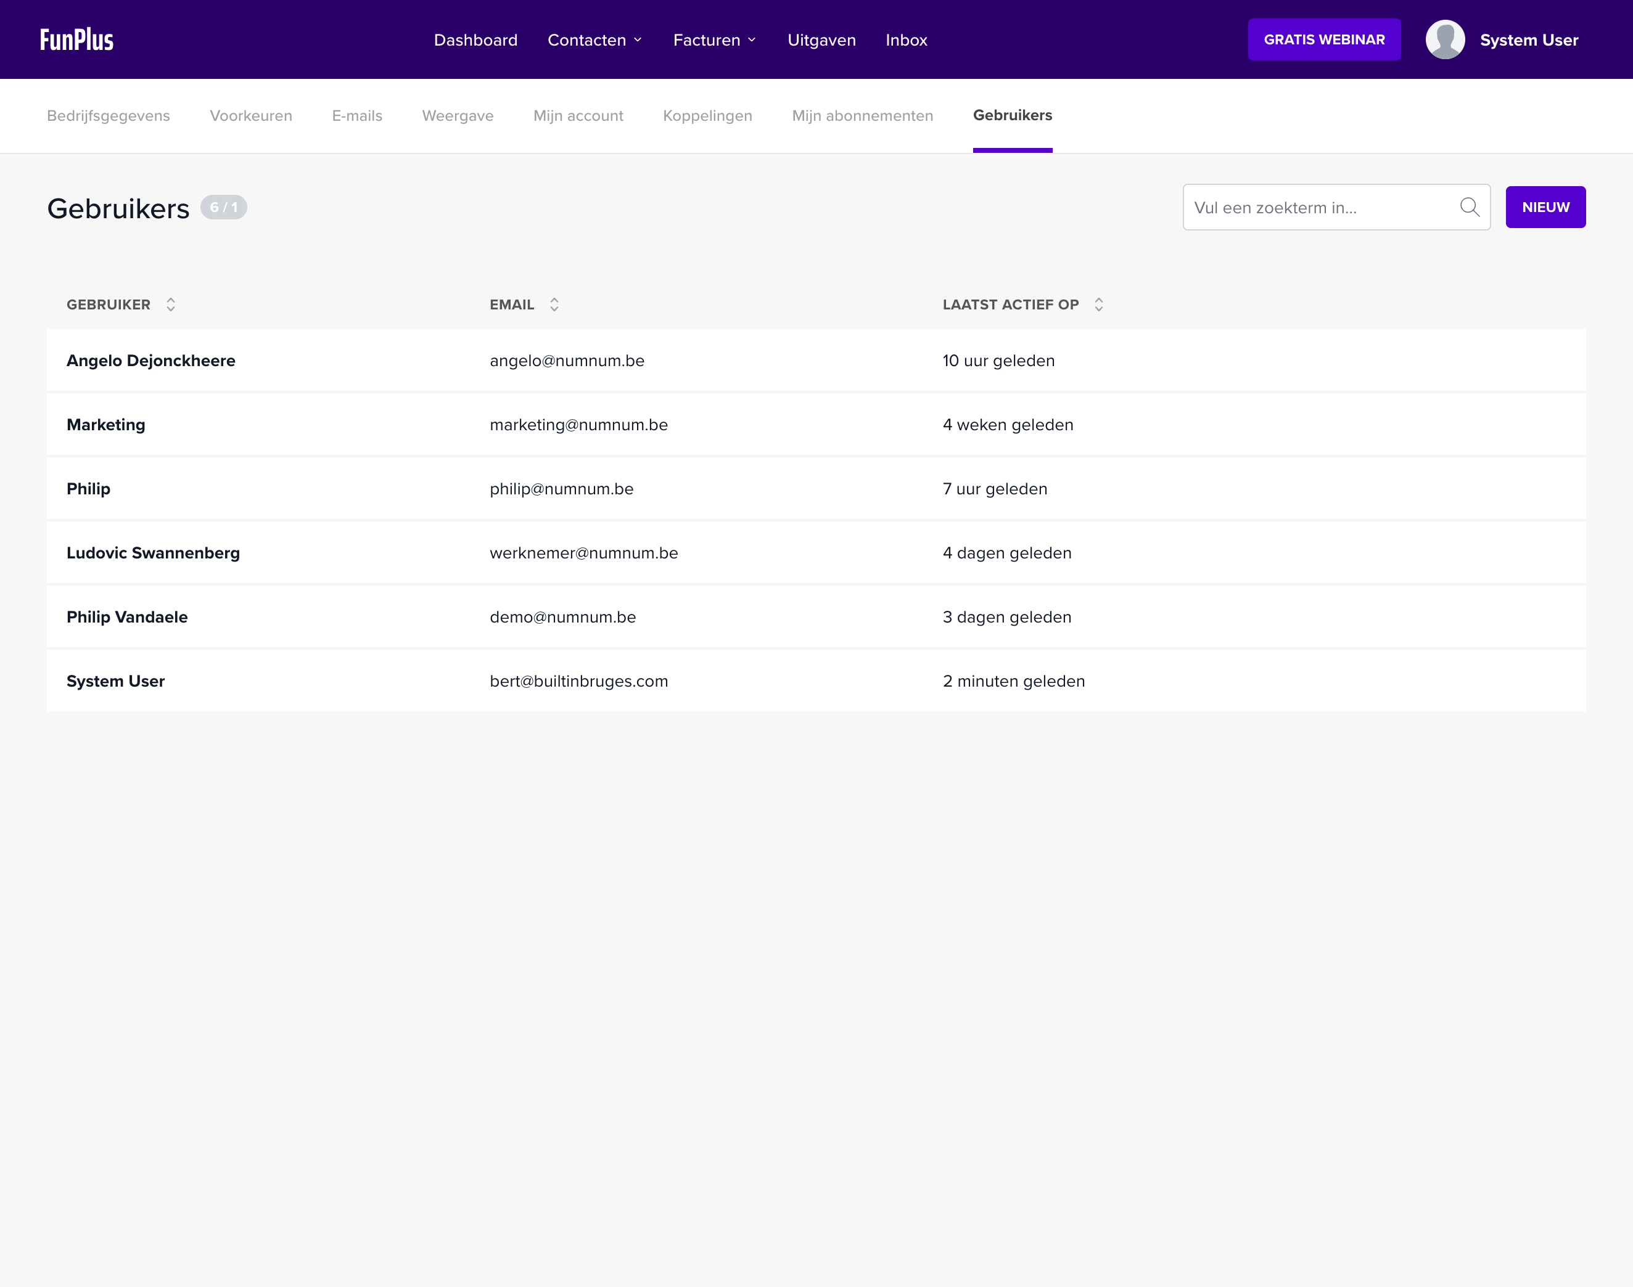Switch to Mijn abonnementen tab
1633x1287 pixels.
(863, 116)
